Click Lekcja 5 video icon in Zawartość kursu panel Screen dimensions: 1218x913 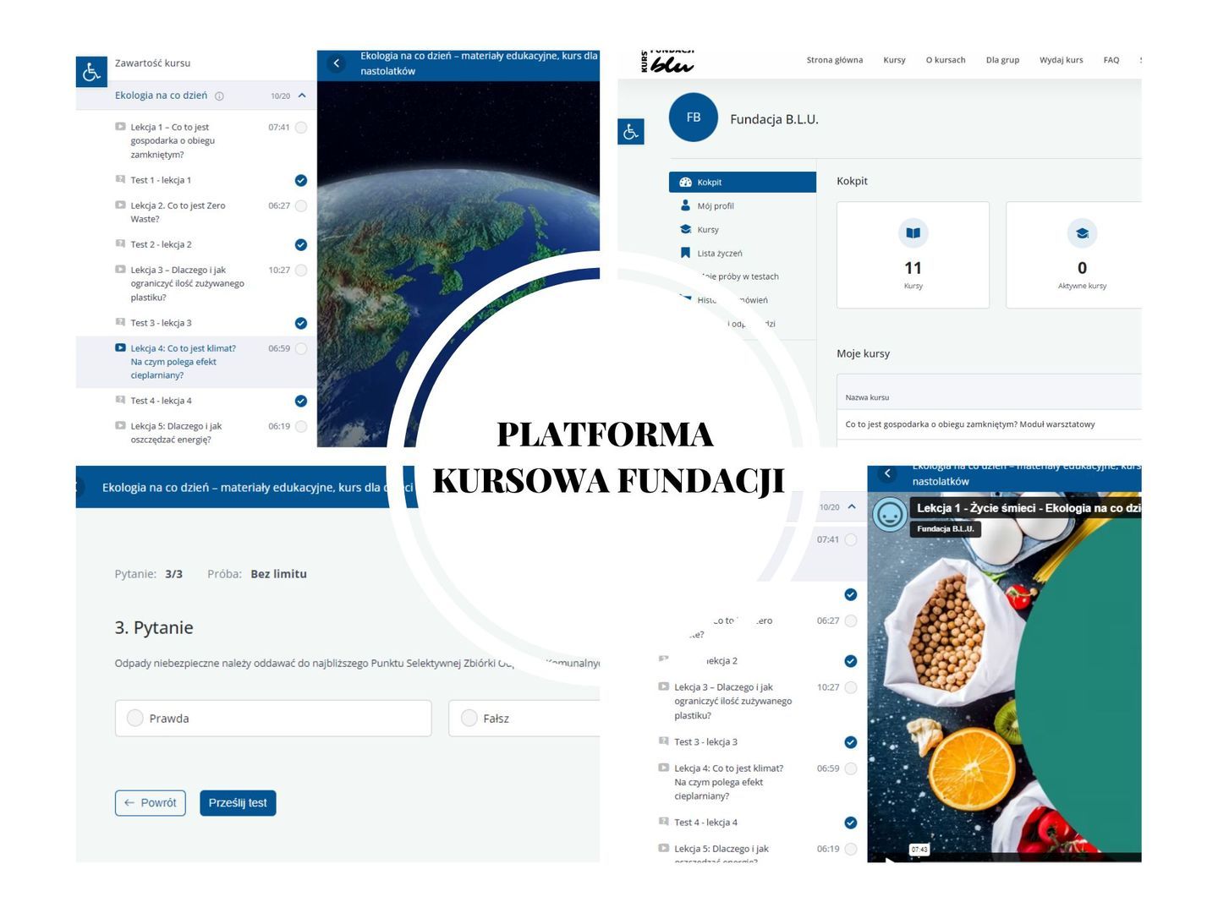click(x=120, y=425)
